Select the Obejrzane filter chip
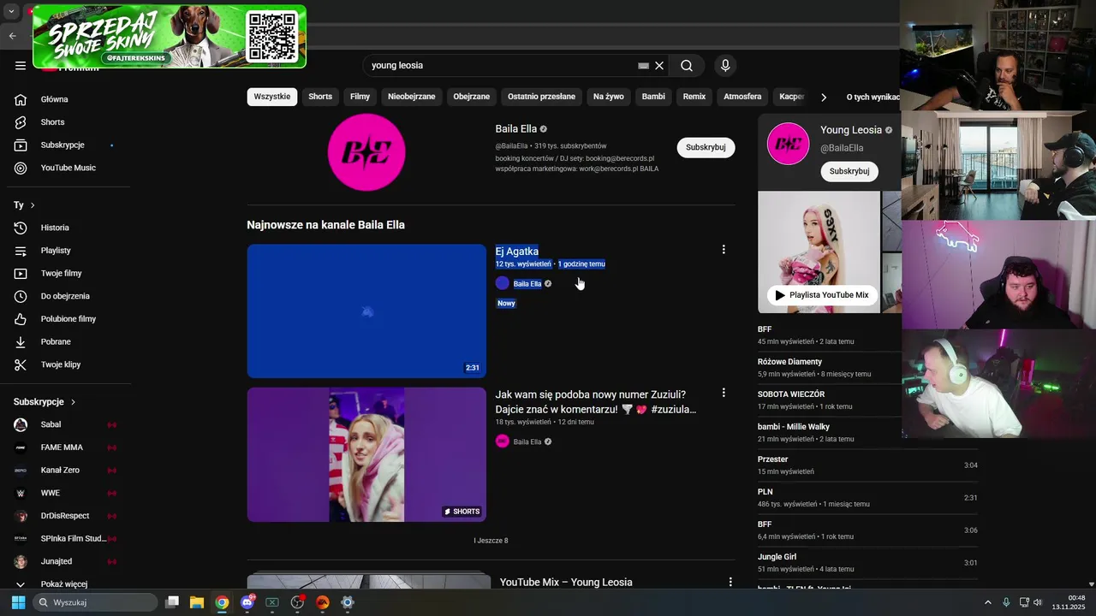The image size is (1096, 616). click(x=472, y=97)
